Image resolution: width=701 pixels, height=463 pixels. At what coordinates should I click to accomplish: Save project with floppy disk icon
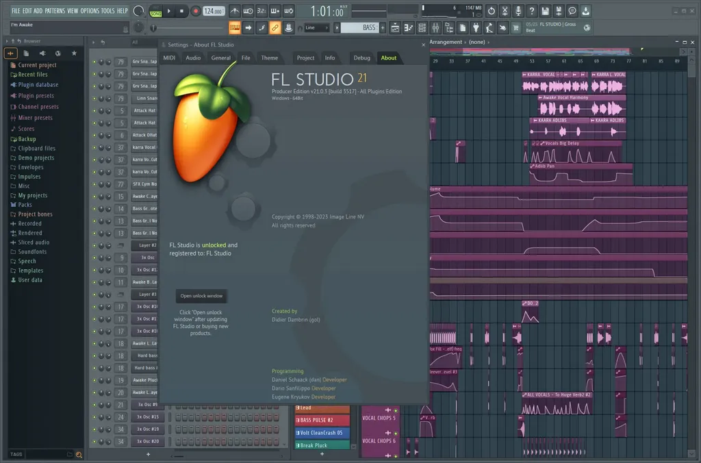545,11
